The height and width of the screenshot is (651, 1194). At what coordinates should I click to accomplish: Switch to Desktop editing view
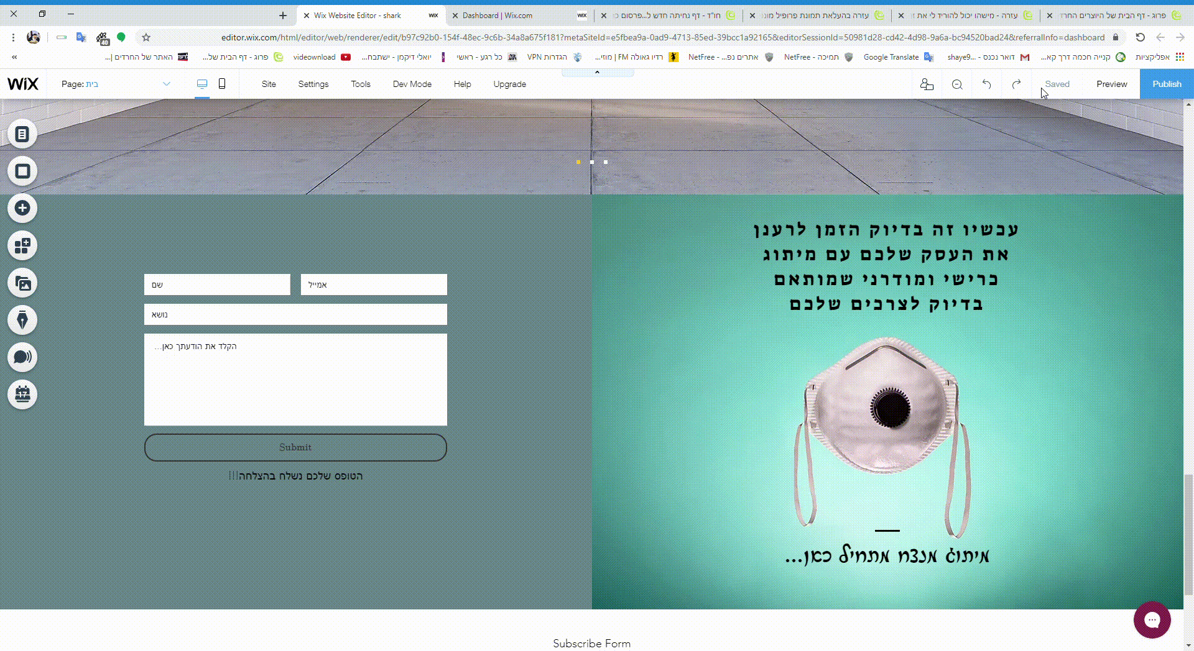click(201, 83)
